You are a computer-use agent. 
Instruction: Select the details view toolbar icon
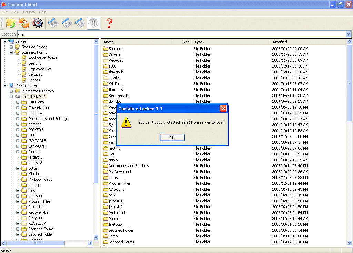point(93,23)
